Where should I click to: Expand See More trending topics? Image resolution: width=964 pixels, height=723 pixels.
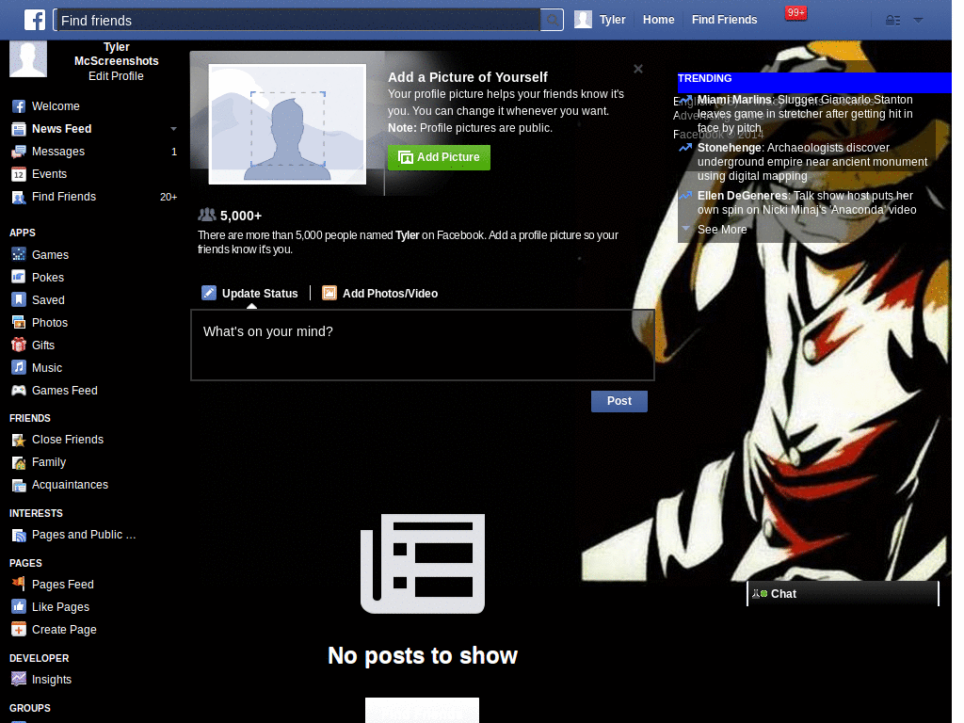tap(722, 230)
